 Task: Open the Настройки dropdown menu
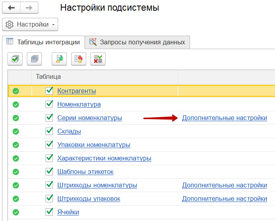coord(30,25)
